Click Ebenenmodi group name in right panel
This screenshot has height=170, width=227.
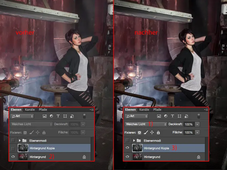click(152, 141)
